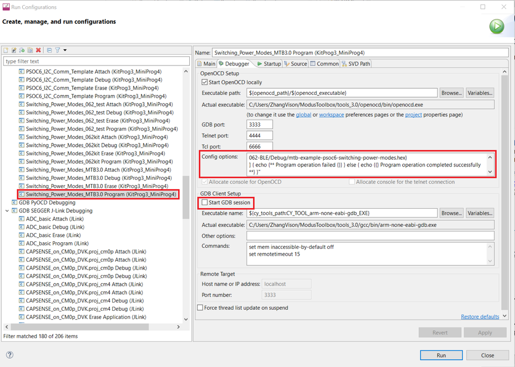Click the Startup tab's green arrow icon

tap(259, 64)
